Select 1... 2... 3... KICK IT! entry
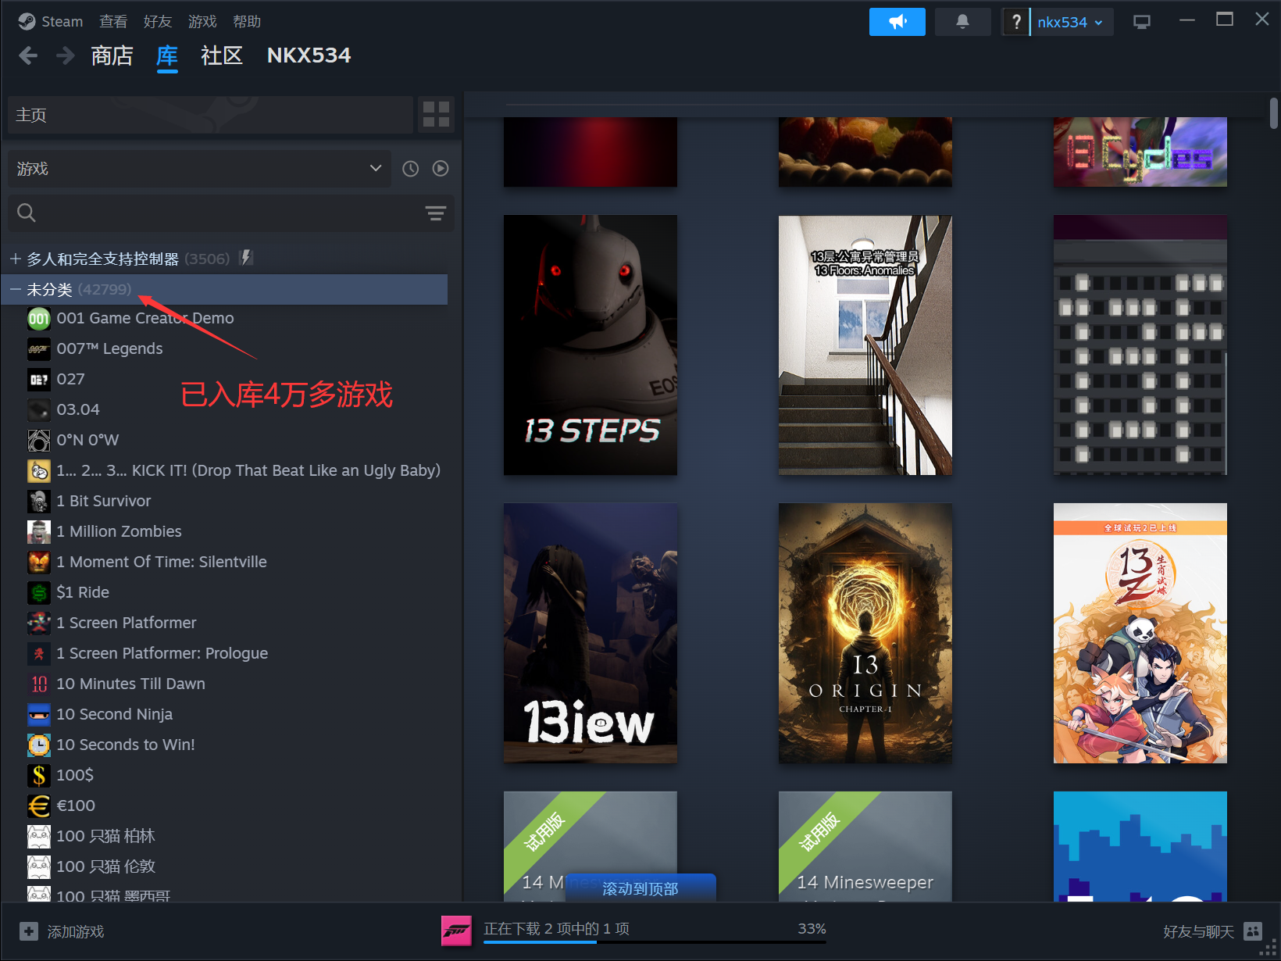This screenshot has width=1281, height=961. point(248,470)
